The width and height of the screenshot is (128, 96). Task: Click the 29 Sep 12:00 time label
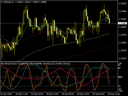pos(83,94)
